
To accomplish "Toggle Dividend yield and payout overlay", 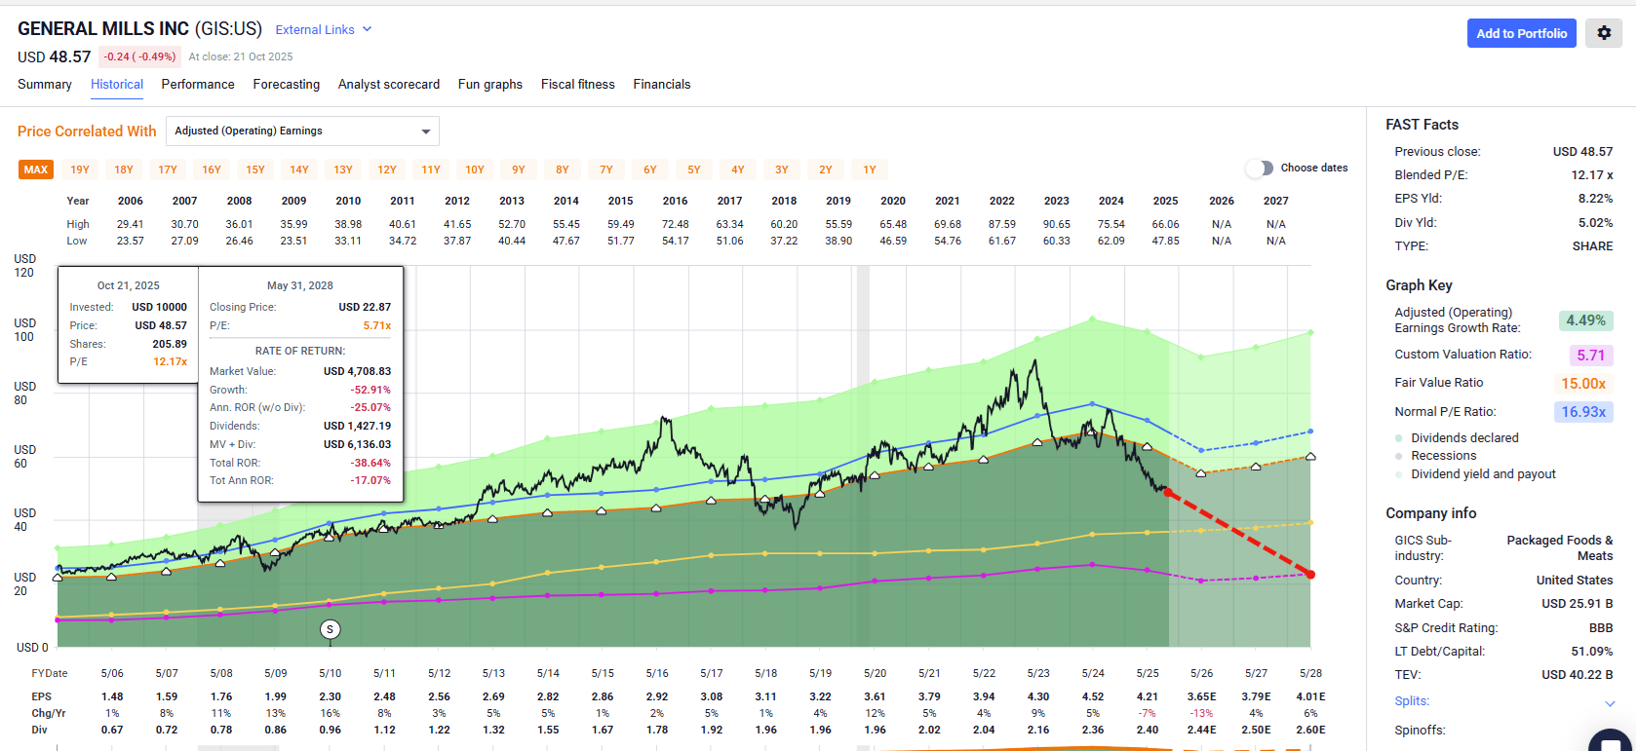I will point(1482,474).
